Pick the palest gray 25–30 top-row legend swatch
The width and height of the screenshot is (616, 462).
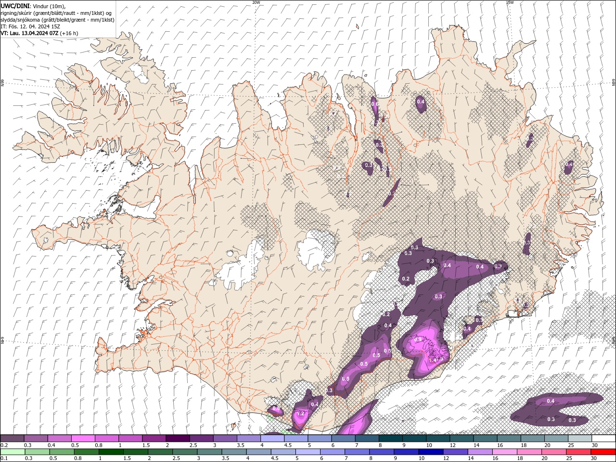pyautogui.click(x=580, y=438)
